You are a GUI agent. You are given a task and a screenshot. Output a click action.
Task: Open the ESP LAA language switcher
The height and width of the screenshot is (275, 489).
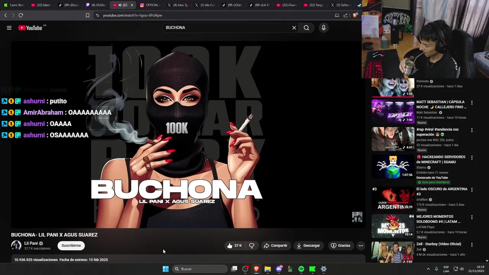pyautogui.click(x=446, y=269)
